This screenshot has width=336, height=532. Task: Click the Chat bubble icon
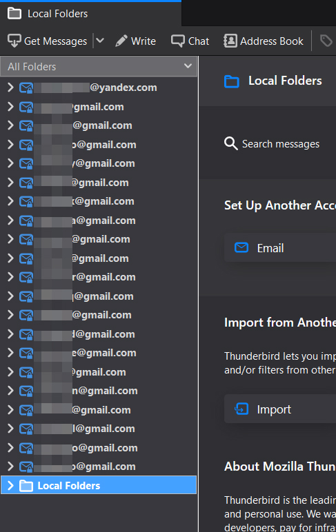pos(178,41)
